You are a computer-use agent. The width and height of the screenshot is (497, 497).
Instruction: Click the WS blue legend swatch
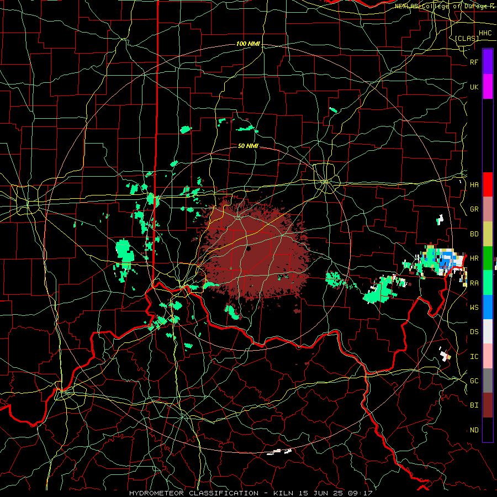point(488,307)
